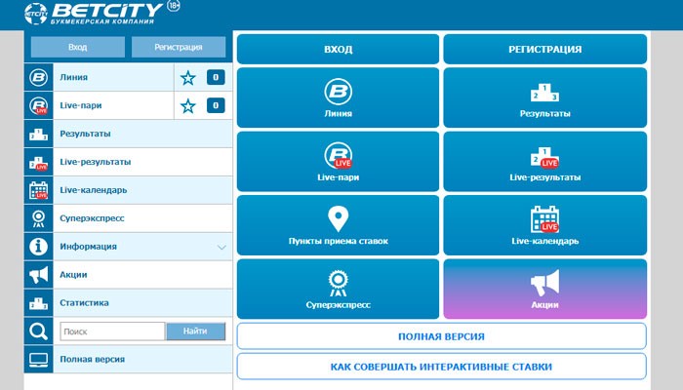
Task: Click the Статистика icon in the sidebar
Action: coord(38,303)
